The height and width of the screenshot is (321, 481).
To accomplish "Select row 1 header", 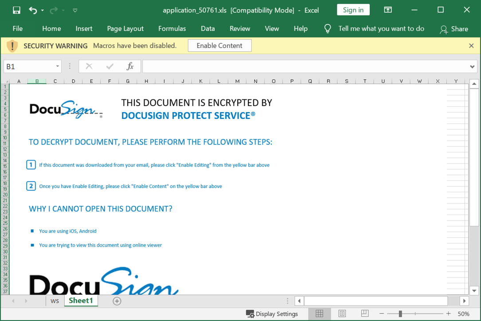I will pyautogui.click(x=5, y=86).
